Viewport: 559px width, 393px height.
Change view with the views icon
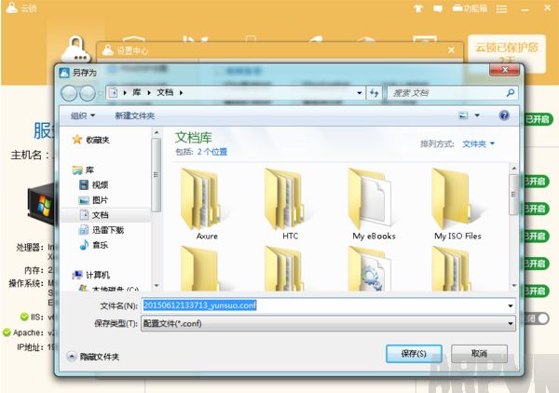pyautogui.click(x=463, y=115)
